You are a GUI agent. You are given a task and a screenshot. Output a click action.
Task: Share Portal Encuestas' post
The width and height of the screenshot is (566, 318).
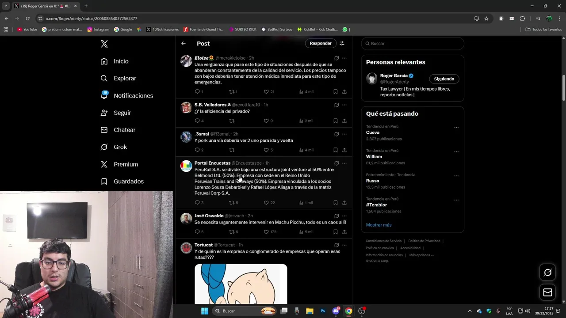tap(344, 203)
